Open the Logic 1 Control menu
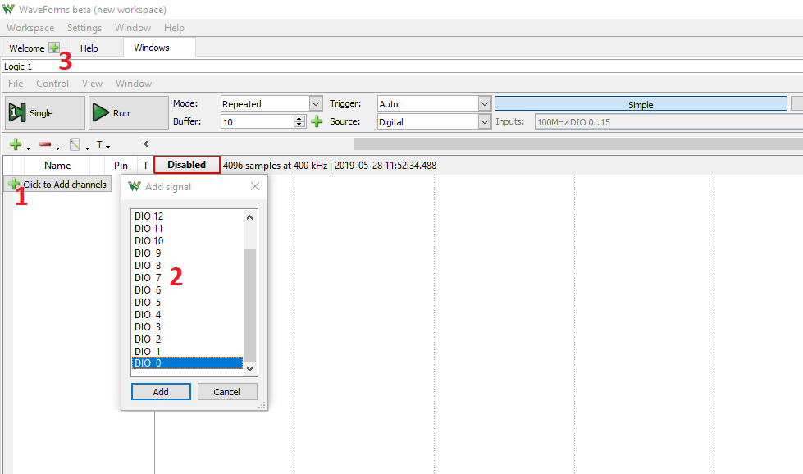 pyautogui.click(x=52, y=84)
